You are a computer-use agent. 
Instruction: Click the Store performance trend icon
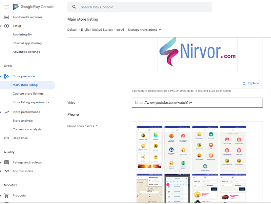click(6, 112)
